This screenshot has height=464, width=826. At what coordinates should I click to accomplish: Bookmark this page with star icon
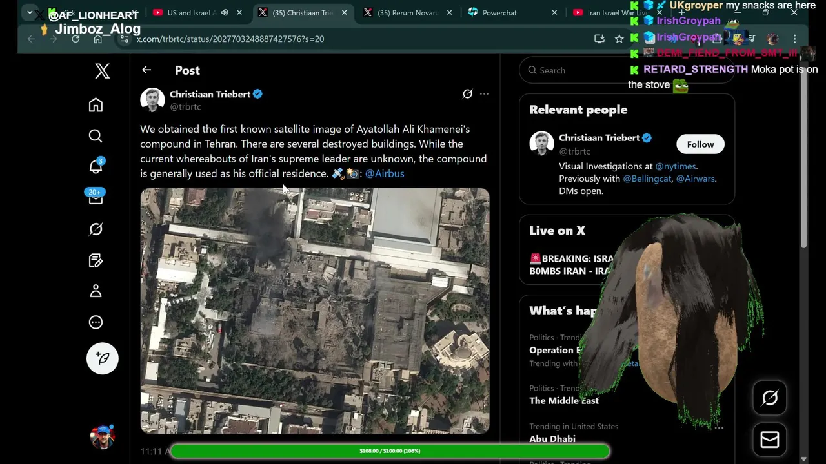click(x=619, y=39)
